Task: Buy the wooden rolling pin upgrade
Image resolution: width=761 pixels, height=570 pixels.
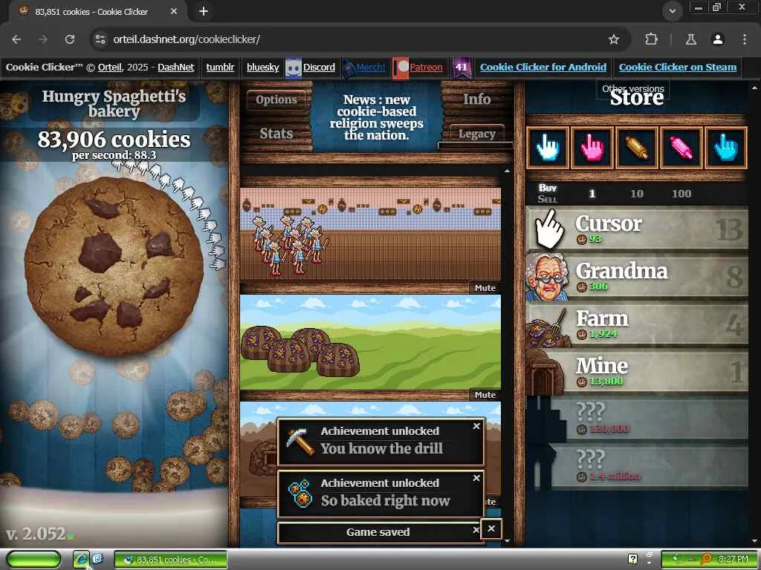Action: (x=637, y=148)
